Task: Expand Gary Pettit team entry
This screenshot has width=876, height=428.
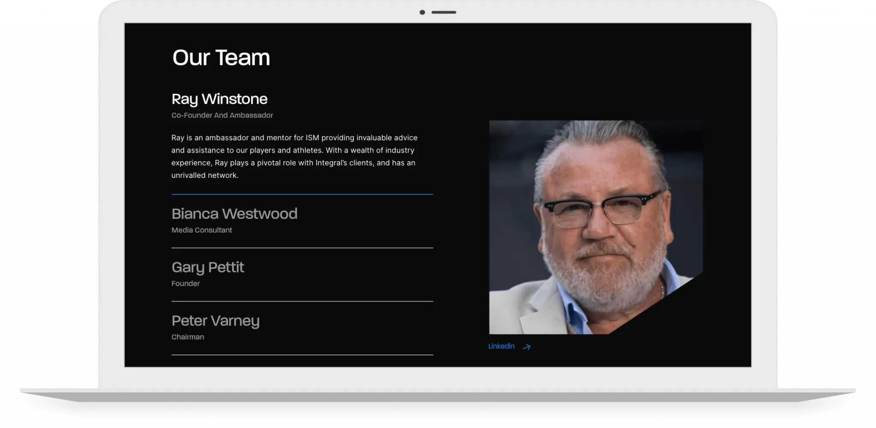Action: (x=208, y=268)
